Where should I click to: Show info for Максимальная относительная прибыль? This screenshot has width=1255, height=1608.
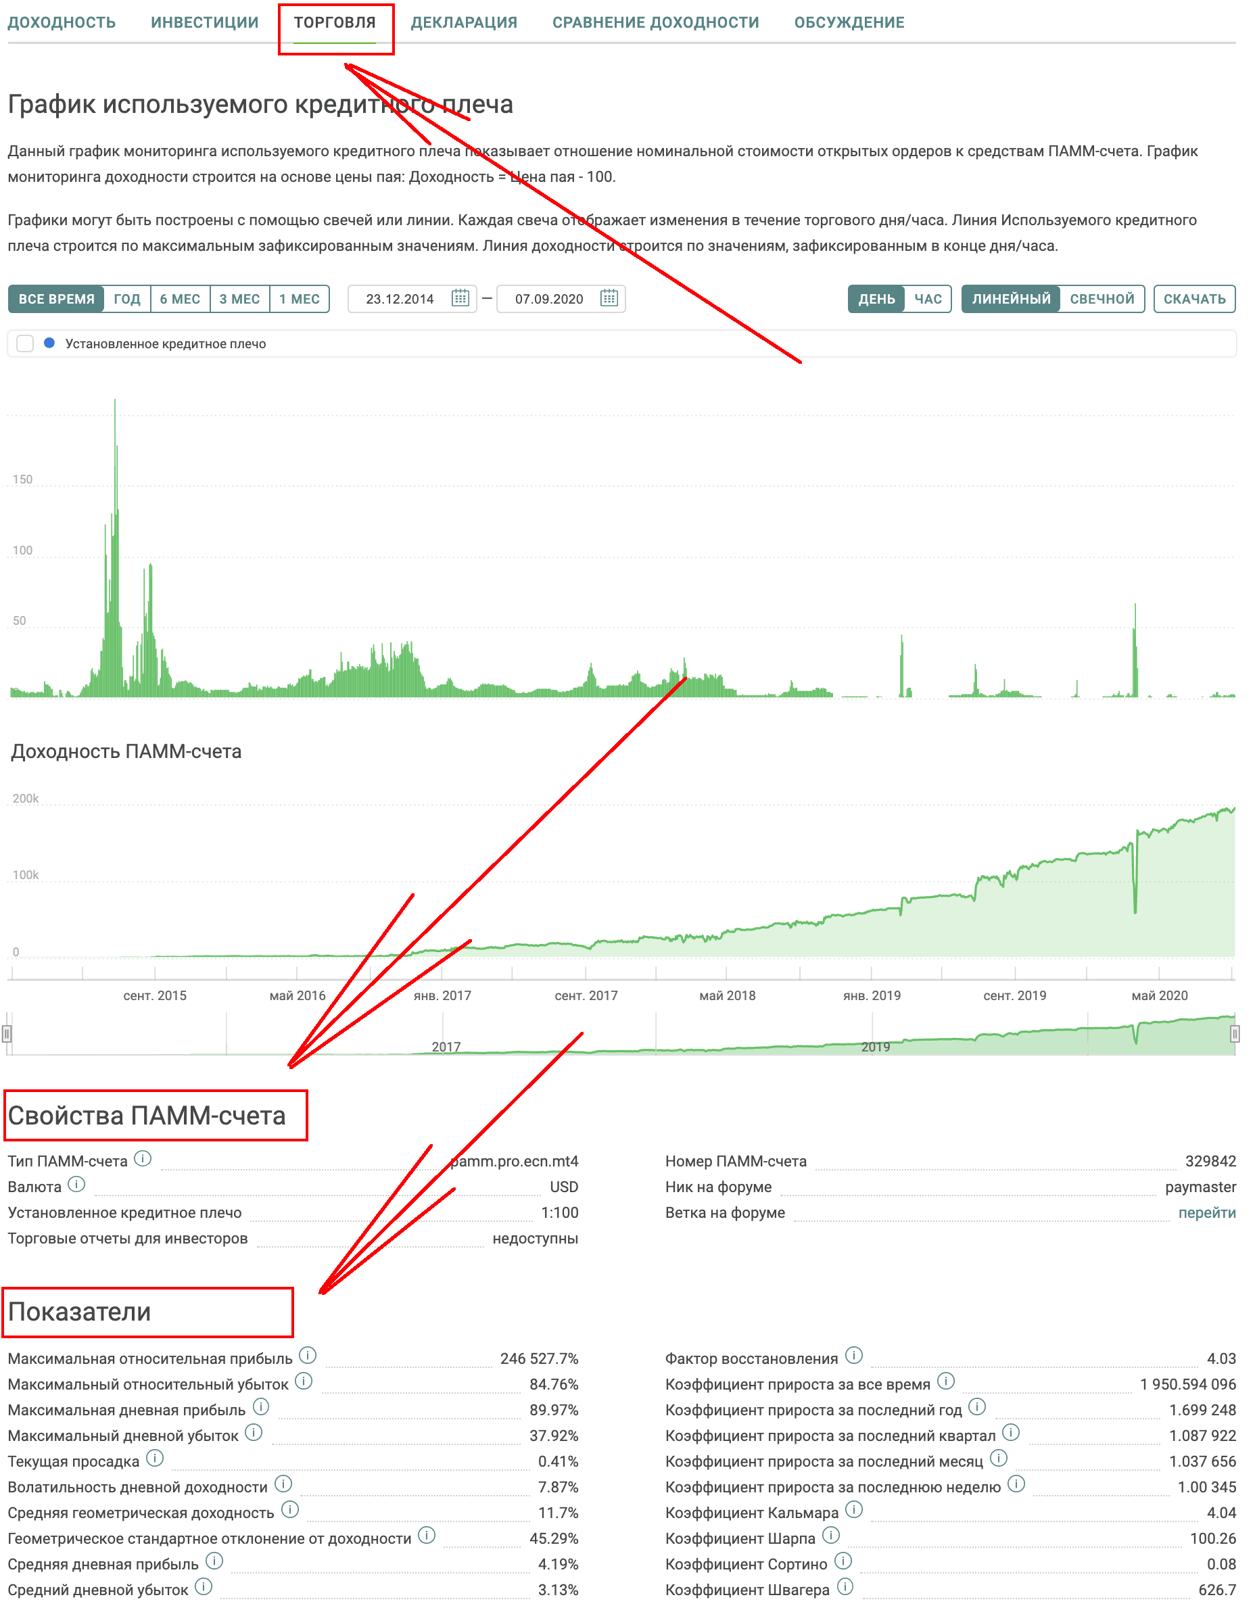click(308, 1356)
